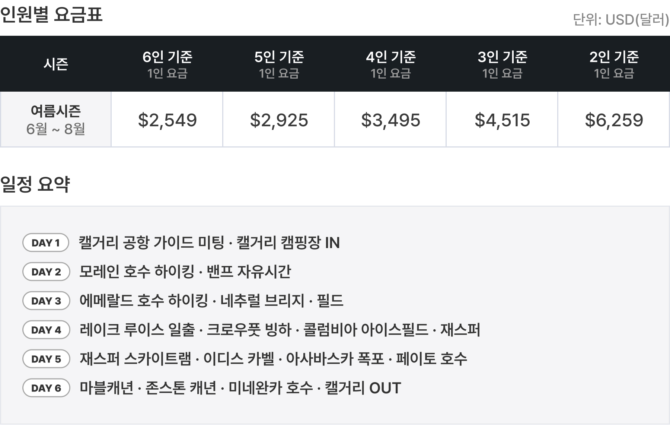Click the 6인 기준 column header

pos(167,64)
